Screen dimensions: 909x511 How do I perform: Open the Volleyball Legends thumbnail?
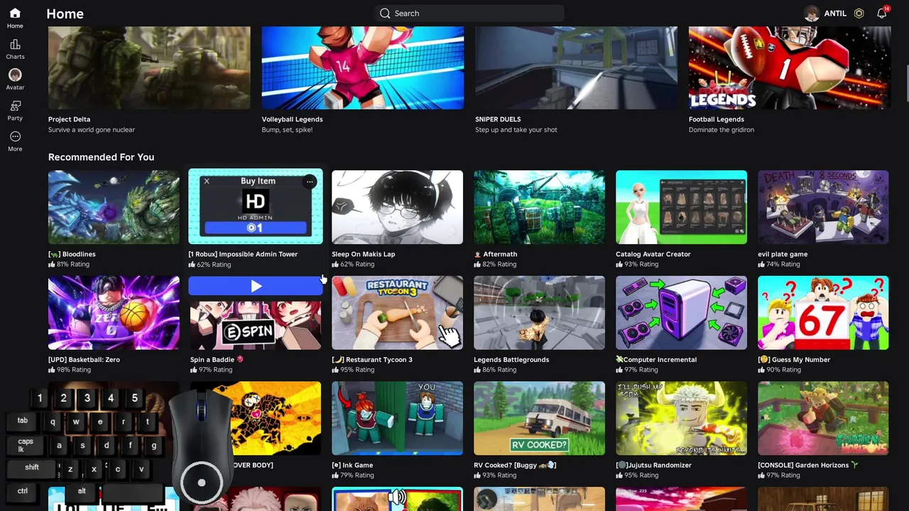[363, 68]
